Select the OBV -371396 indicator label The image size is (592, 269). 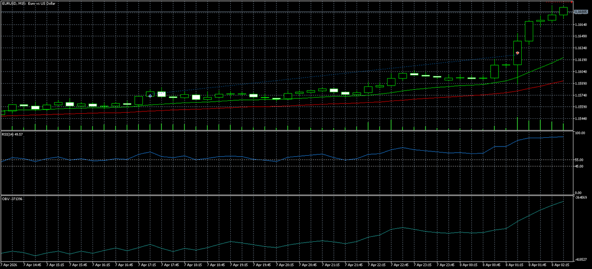(12, 199)
